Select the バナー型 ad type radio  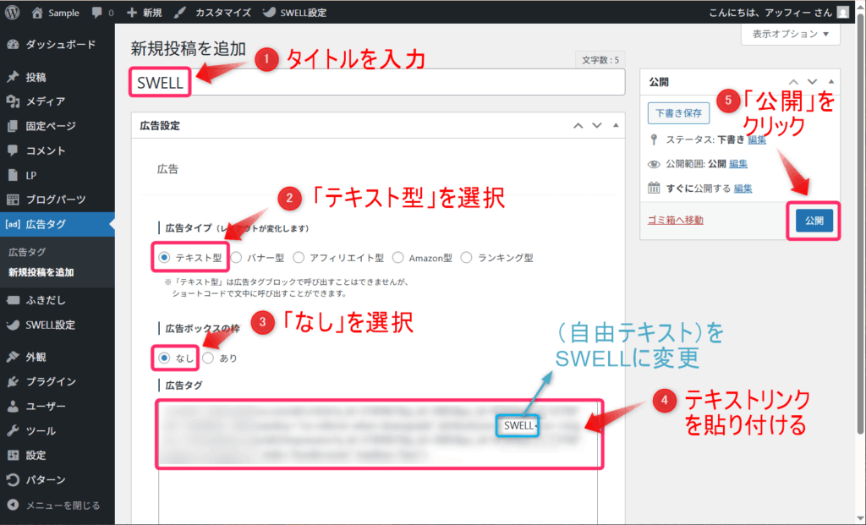[x=237, y=257]
